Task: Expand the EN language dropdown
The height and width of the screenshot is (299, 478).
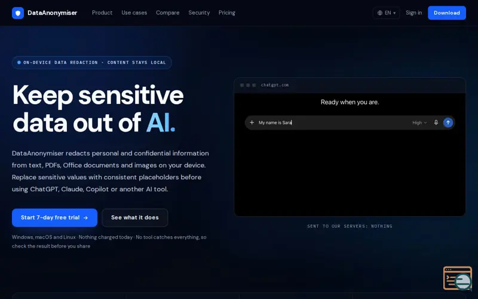Action: 386,13
